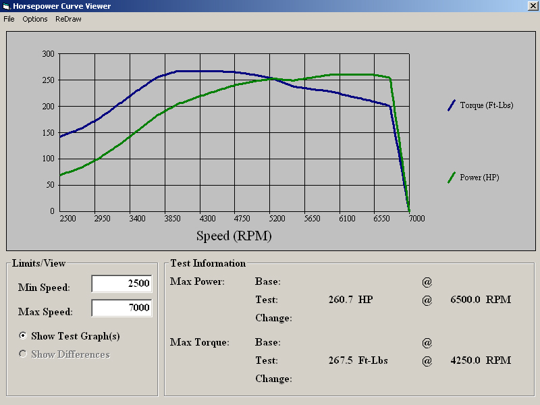Screen dimensions: 540x405
Task: Click the 260.7 HP max power value
Action: [x=350, y=299]
